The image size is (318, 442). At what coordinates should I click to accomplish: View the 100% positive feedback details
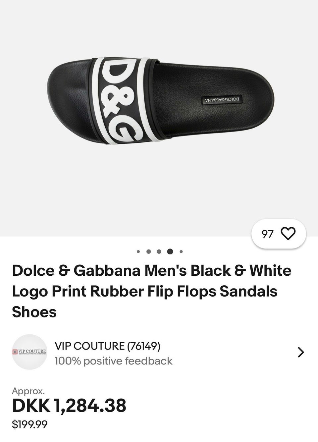[113, 361]
